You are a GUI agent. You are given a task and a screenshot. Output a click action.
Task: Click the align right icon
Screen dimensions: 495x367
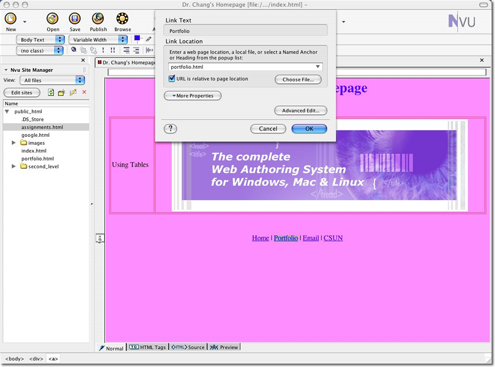pos(136,50)
